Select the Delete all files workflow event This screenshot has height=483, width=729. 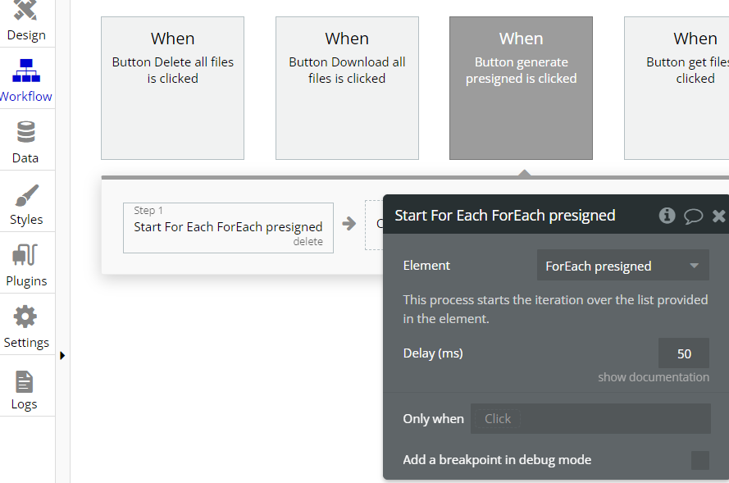pyautogui.click(x=172, y=89)
